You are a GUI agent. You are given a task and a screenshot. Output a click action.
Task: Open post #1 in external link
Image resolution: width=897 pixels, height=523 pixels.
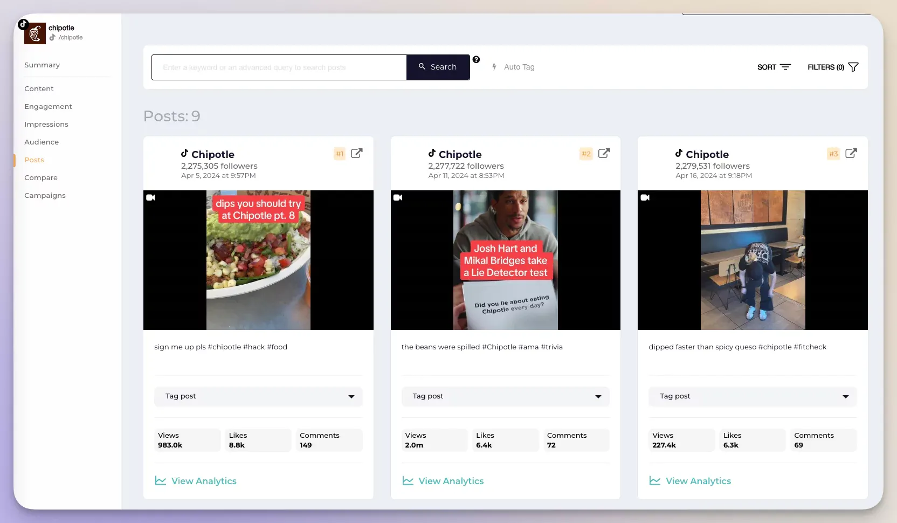357,153
